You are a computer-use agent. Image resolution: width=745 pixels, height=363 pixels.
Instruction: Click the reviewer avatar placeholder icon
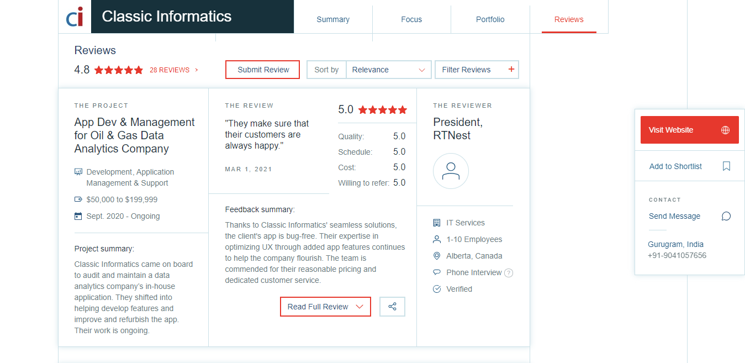tap(451, 171)
